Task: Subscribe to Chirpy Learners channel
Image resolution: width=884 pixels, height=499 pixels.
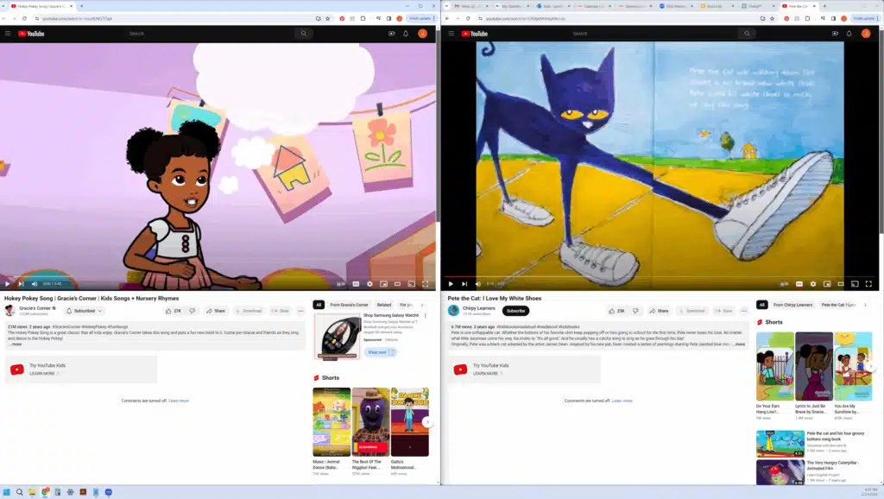Action: 515,311
